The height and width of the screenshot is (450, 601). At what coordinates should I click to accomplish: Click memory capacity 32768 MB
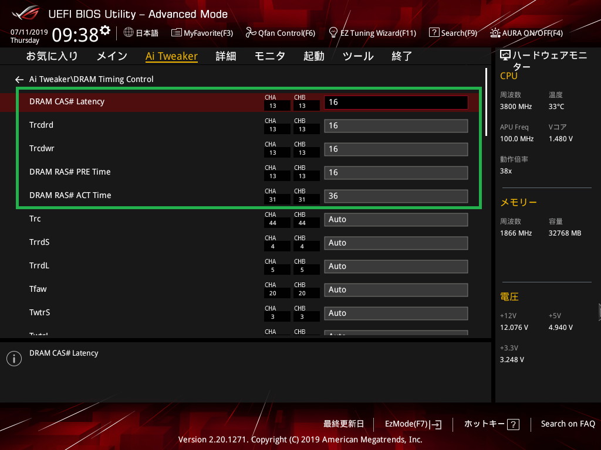tap(565, 233)
